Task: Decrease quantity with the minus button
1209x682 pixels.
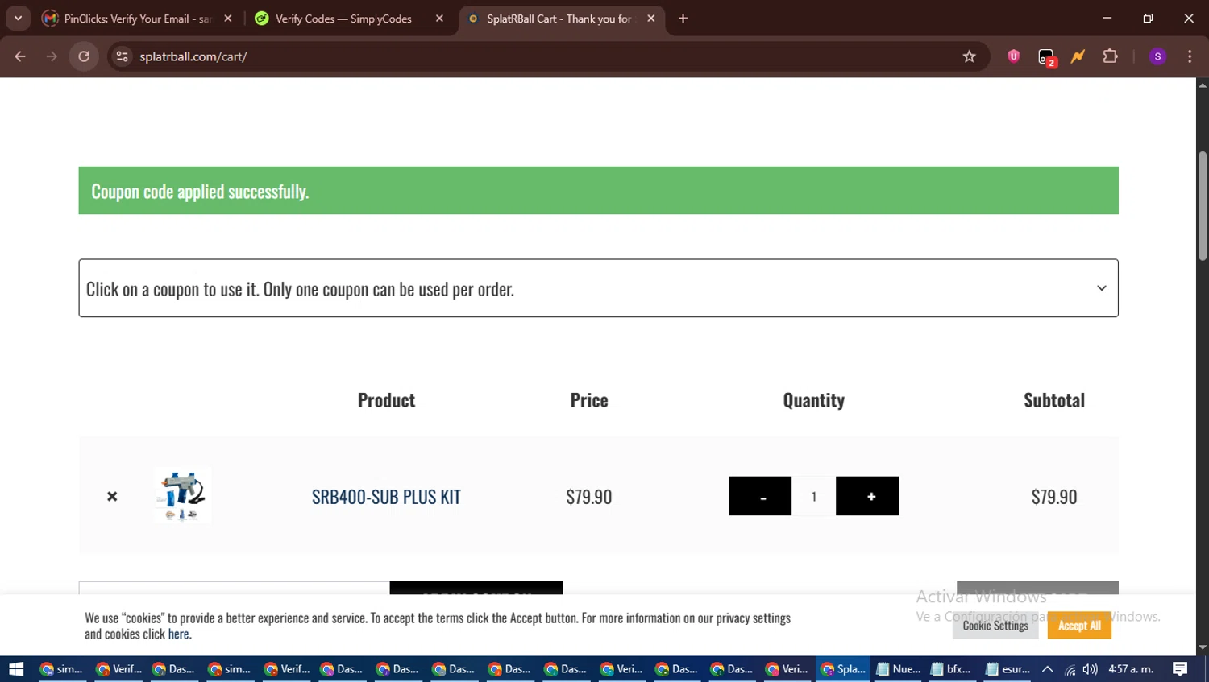Action: point(760,496)
